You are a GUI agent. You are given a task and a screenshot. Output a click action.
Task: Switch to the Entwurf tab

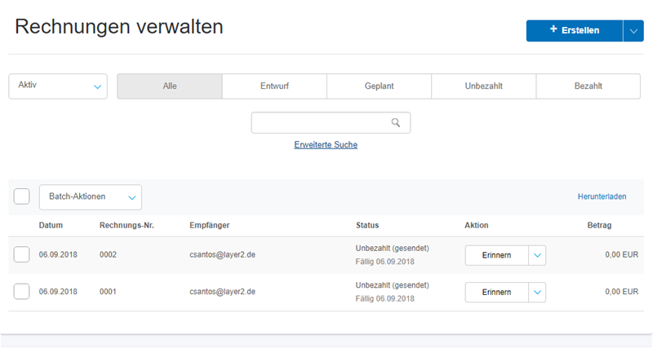[x=274, y=86]
